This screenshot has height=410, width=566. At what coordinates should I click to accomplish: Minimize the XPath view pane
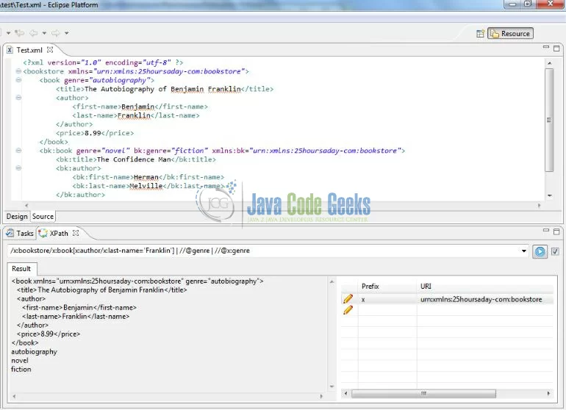(545, 230)
